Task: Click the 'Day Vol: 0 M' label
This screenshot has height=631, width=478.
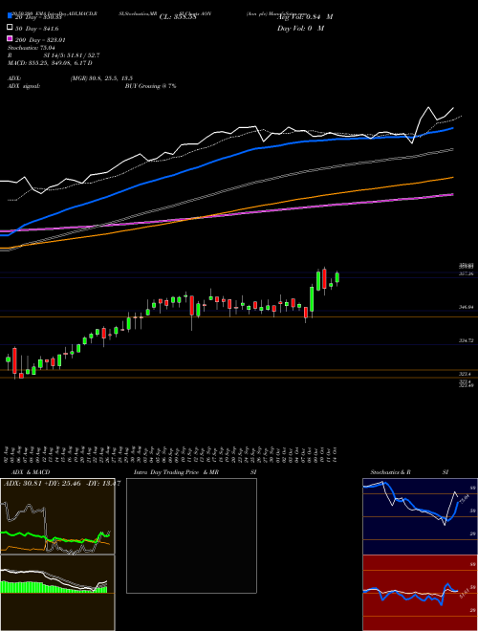Action: tap(300, 28)
